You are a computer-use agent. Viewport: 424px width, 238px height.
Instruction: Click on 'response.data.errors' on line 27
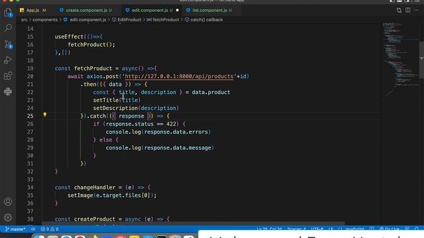tap(176, 132)
